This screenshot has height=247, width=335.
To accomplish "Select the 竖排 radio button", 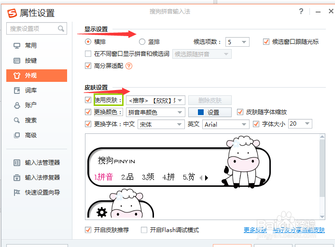I will click(x=142, y=41).
